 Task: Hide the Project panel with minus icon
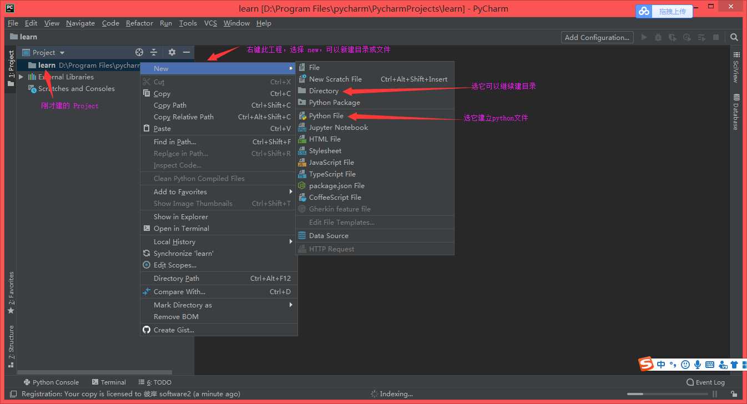[186, 52]
